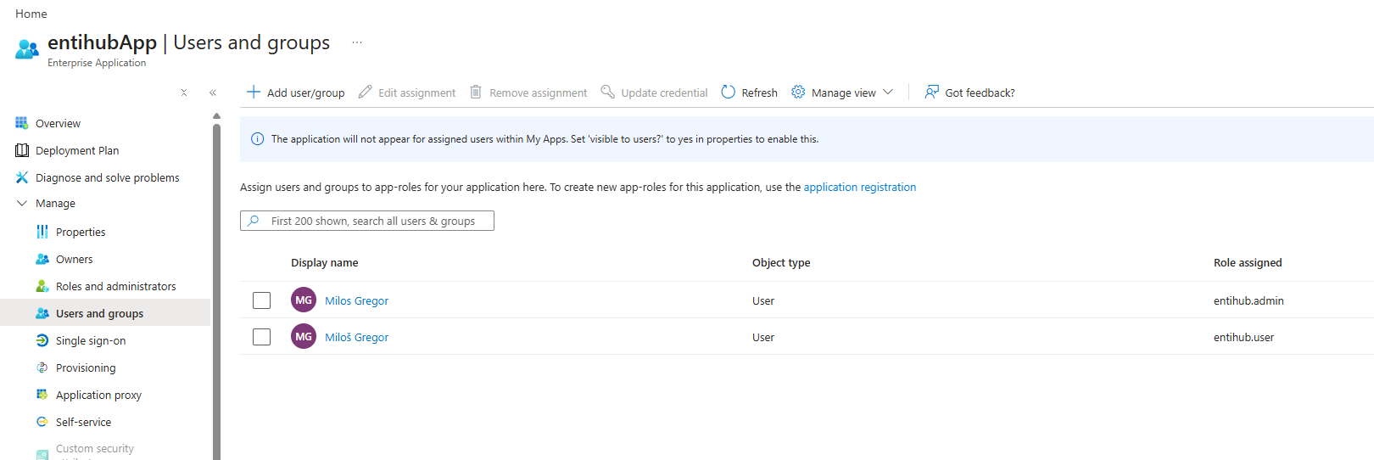This screenshot has width=1374, height=460.
Task: Click the User object type for Milos Gregor
Action: coord(763,300)
